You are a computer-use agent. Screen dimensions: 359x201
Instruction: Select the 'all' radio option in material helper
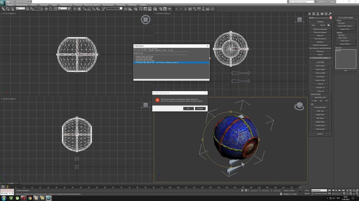tap(323, 100)
